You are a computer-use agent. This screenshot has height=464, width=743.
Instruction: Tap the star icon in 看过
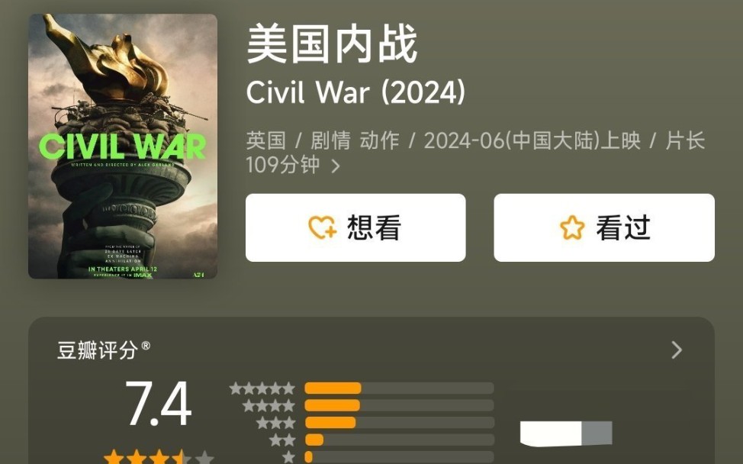tap(572, 227)
